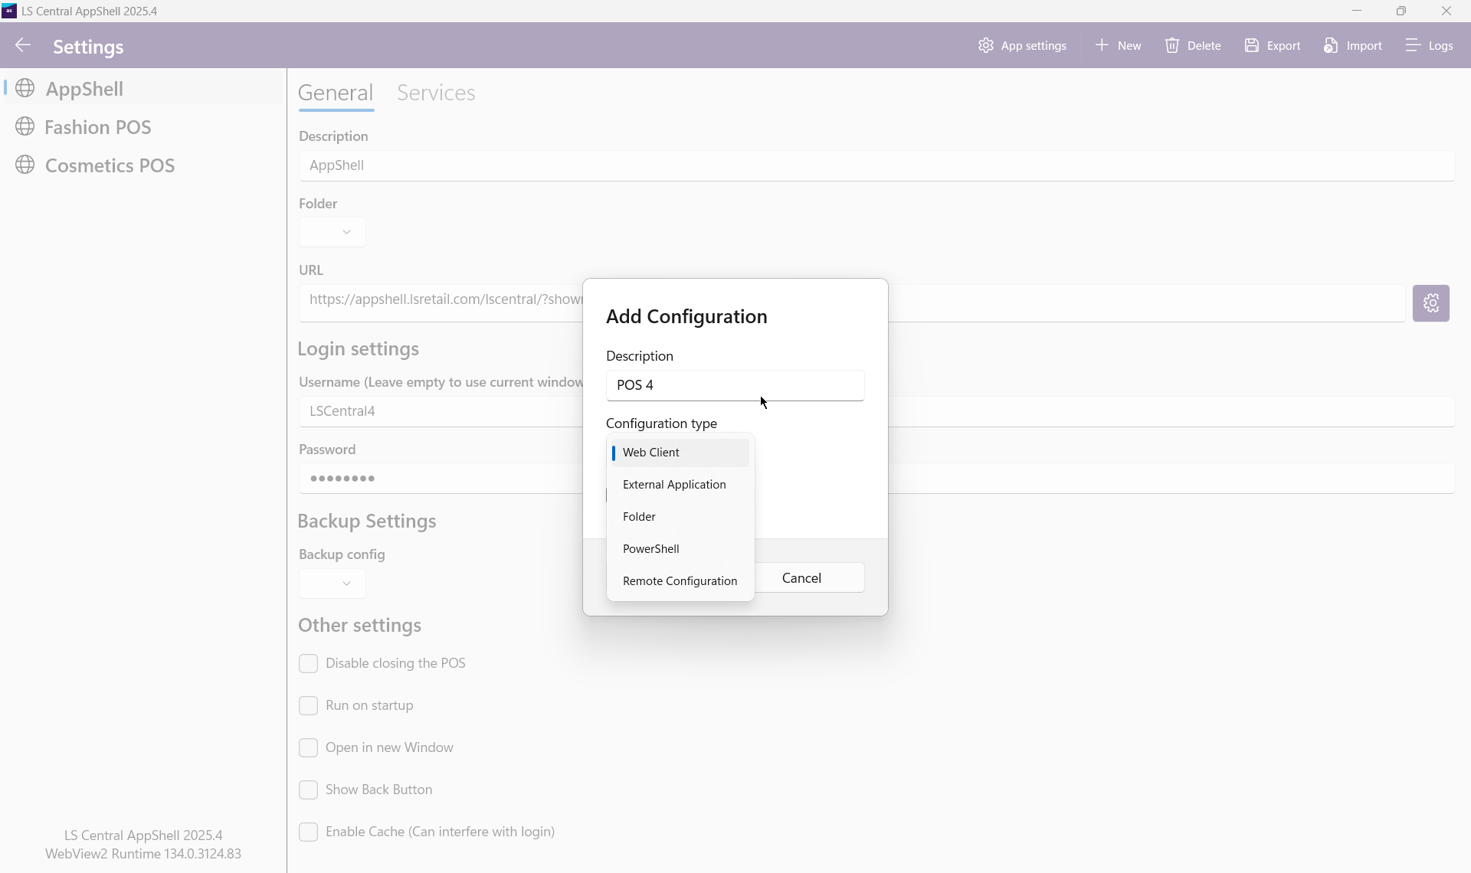This screenshot has width=1471, height=873.
Task: Check the Run on startup box
Action: (x=308, y=706)
